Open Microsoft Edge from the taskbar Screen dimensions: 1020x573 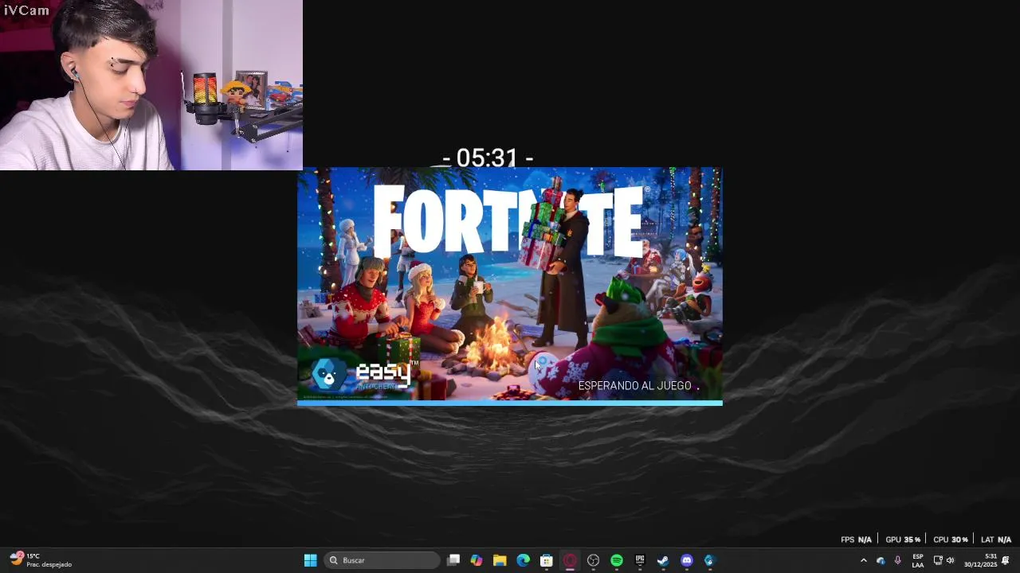[523, 560]
